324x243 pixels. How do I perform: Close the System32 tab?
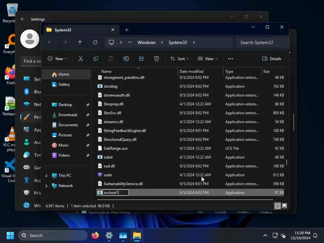tap(113, 30)
